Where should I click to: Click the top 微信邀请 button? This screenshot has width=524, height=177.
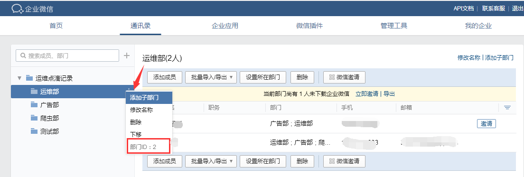344,77
